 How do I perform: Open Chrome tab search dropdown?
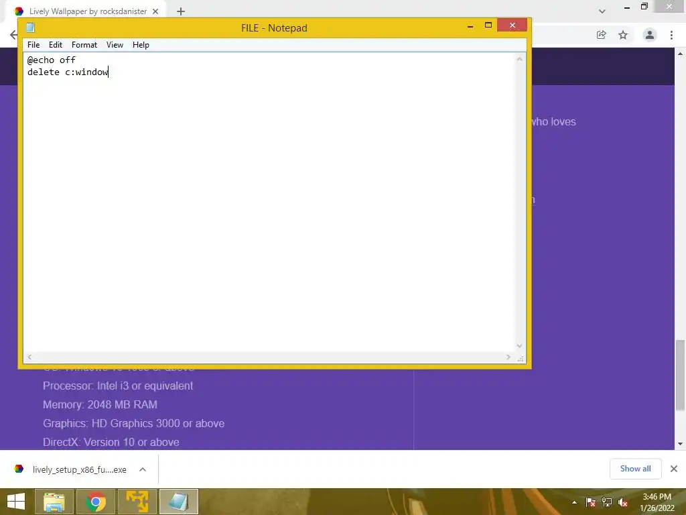pos(602,11)
